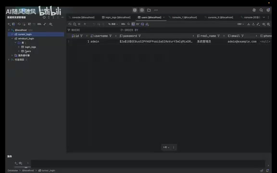This screenshot has height=173, width=277.
Task: Open DDL button in database explorer toolbar
Action: (39, 24)
